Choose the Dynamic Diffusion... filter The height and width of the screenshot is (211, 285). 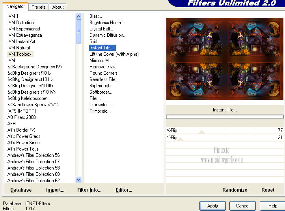pos(108,35)
